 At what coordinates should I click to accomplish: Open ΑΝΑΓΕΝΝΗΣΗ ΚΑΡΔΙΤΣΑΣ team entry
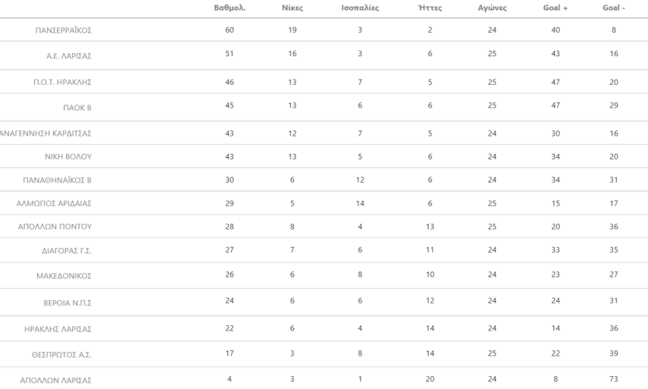pos(45,133)
